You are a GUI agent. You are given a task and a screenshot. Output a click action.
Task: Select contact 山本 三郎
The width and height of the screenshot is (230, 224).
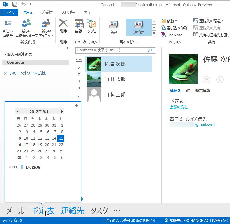119,95
